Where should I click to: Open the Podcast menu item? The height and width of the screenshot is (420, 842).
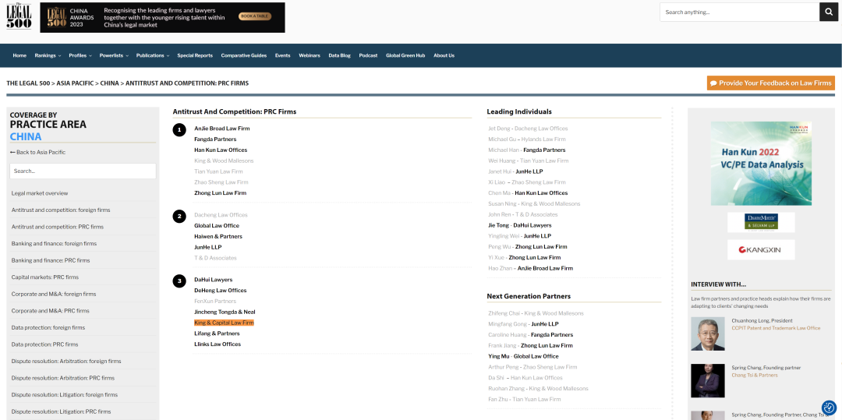coord(368,55)
